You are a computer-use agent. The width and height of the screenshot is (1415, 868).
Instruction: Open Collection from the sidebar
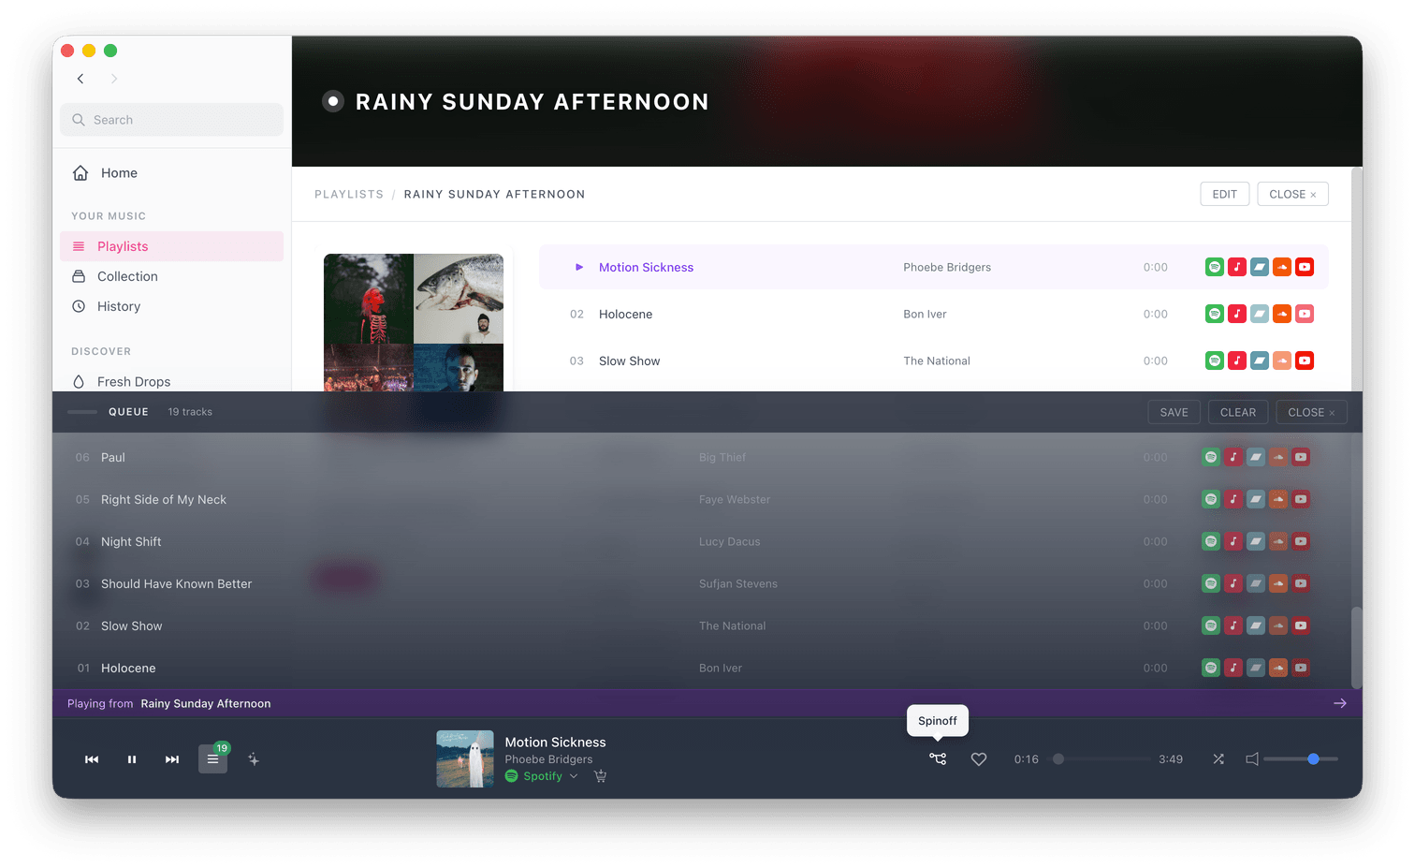click(x=127, y=275)
